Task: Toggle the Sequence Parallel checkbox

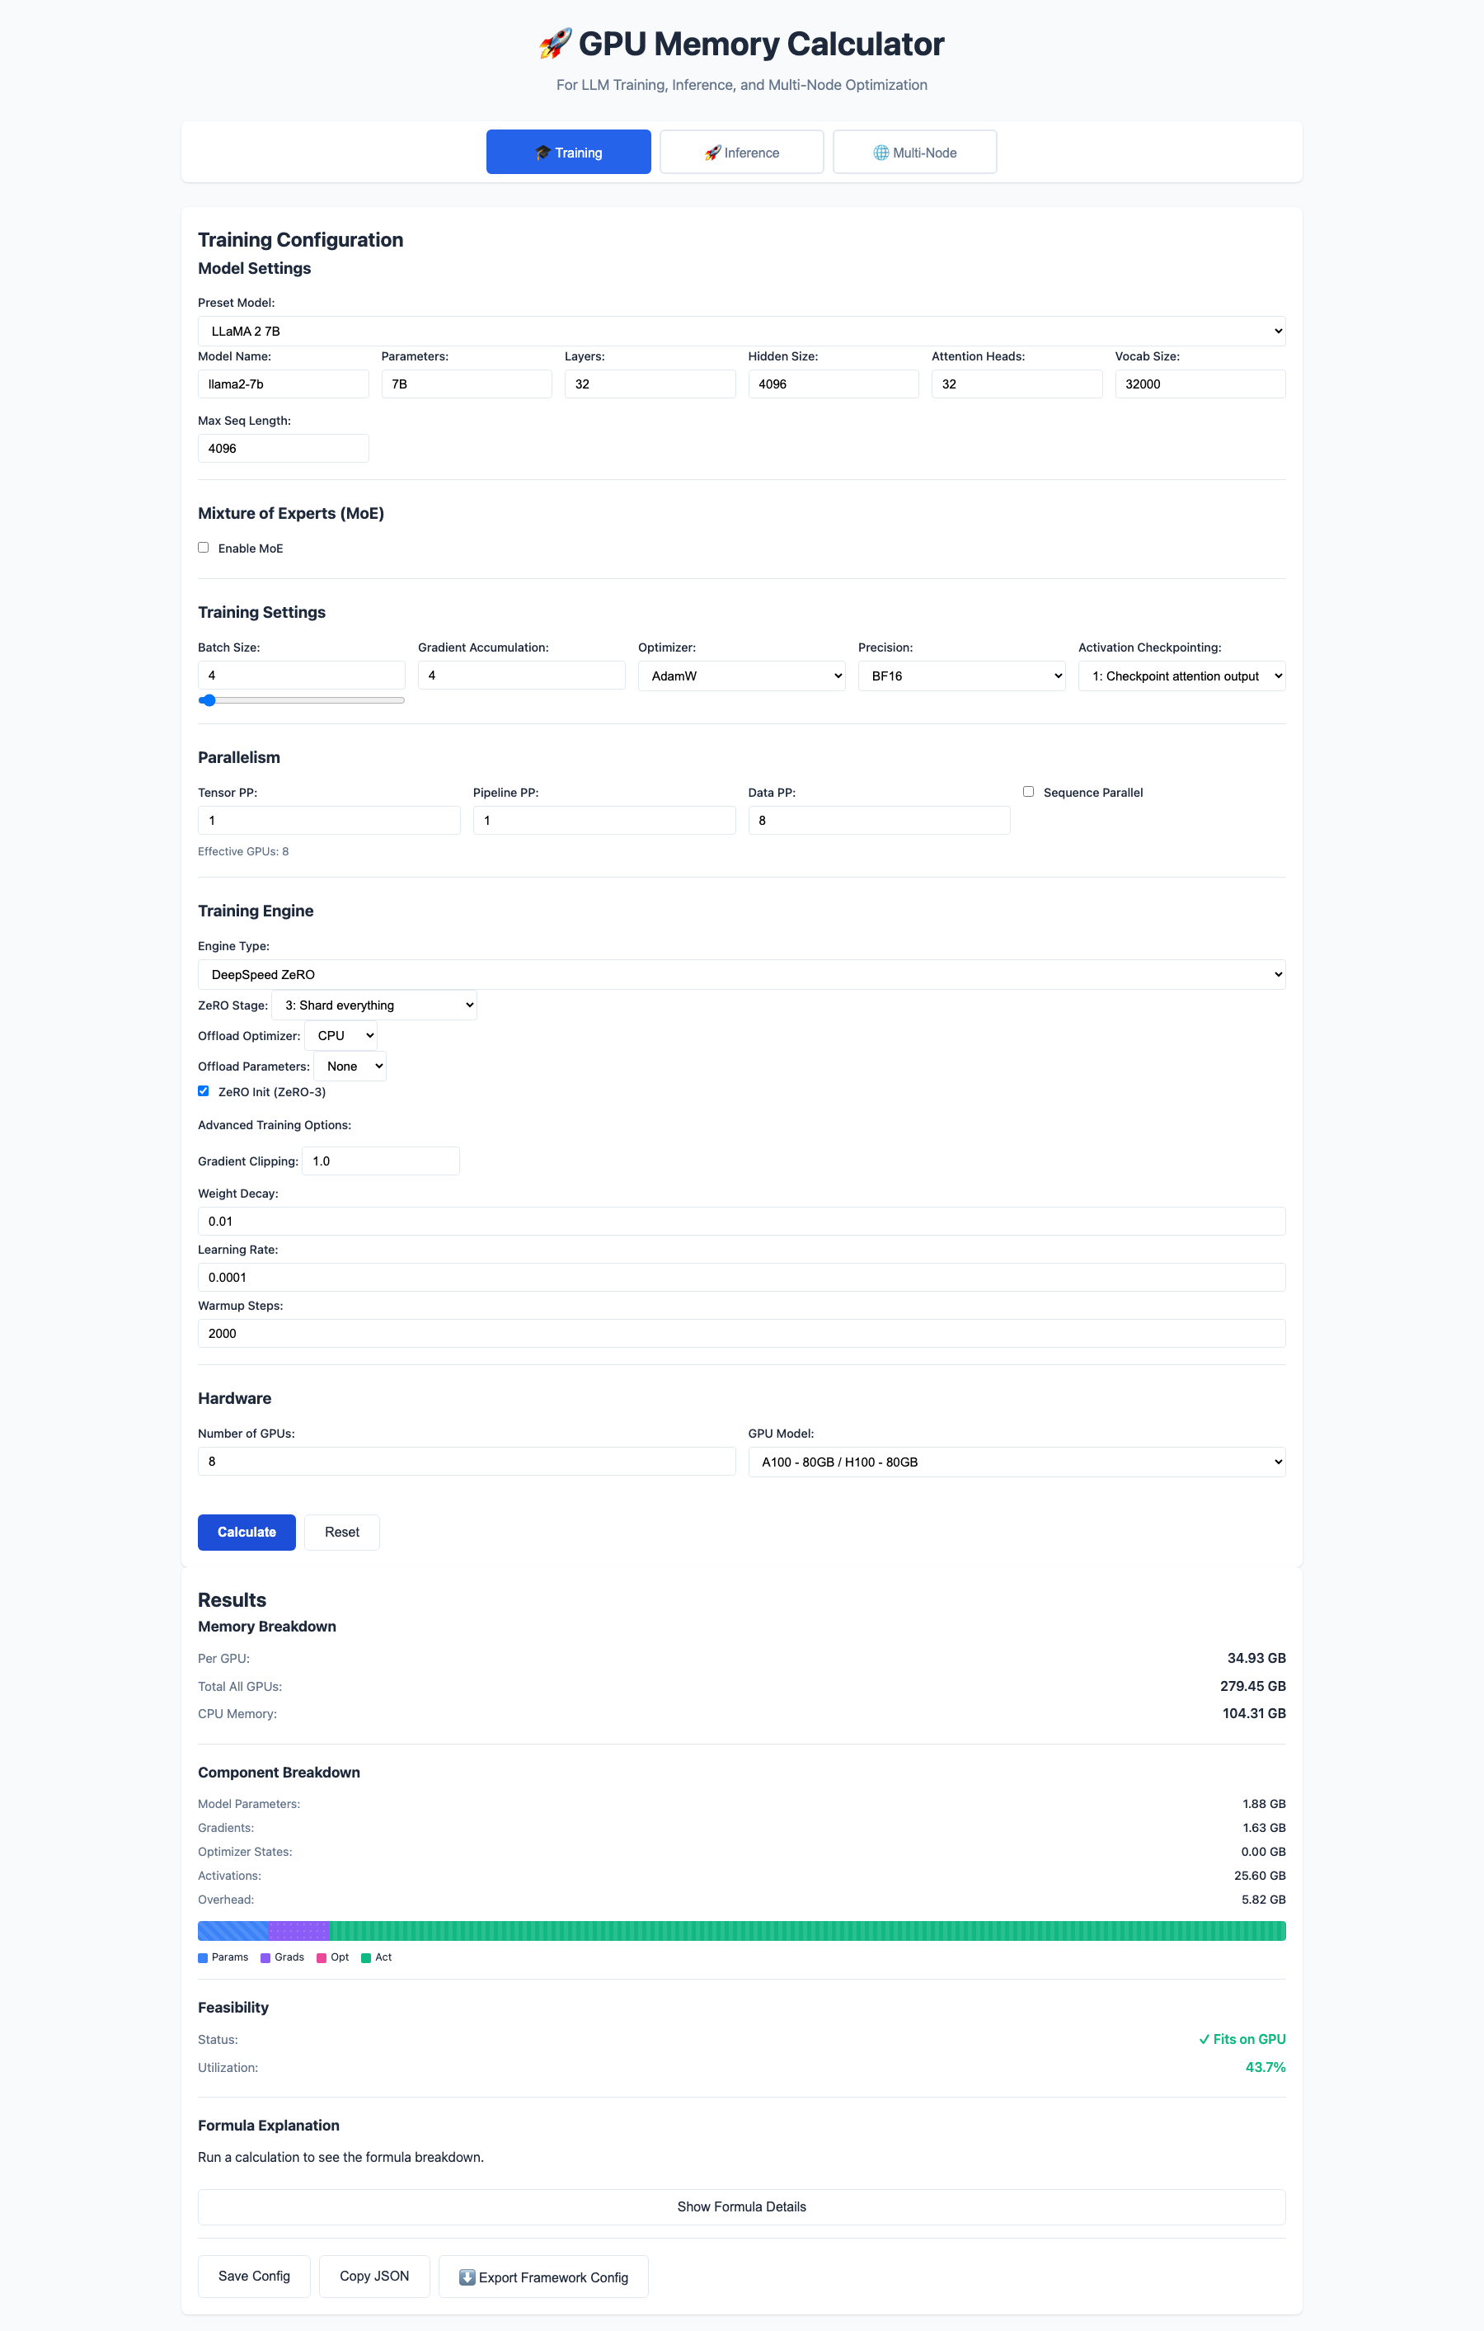Action: (x=1028, y=792)
